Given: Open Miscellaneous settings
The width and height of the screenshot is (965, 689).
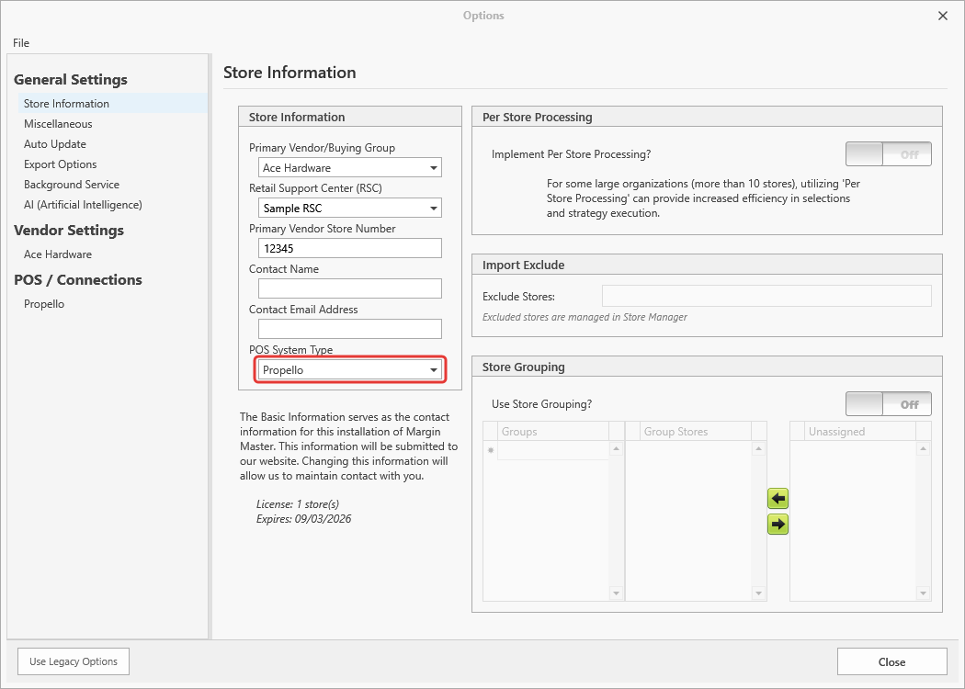Looking at the screenshot, I should click(x=58, y=124).
